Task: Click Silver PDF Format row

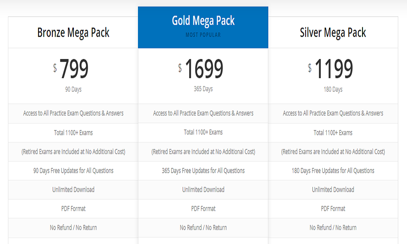Action: click(x=333, y=209)
